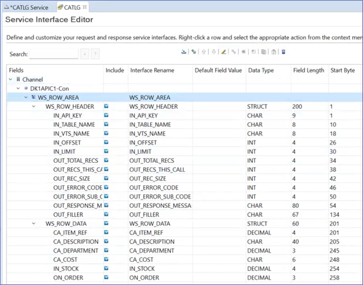Click the search next down arrow

(85, 54)
